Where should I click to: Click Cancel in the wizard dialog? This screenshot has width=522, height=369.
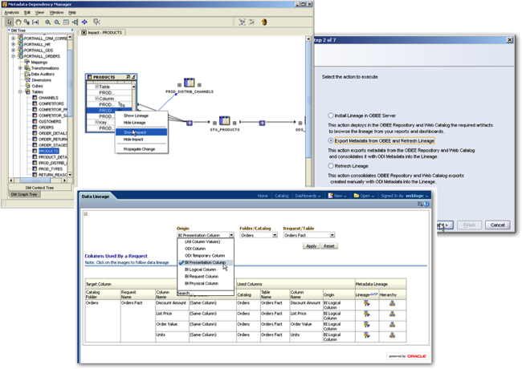(497, 225)
